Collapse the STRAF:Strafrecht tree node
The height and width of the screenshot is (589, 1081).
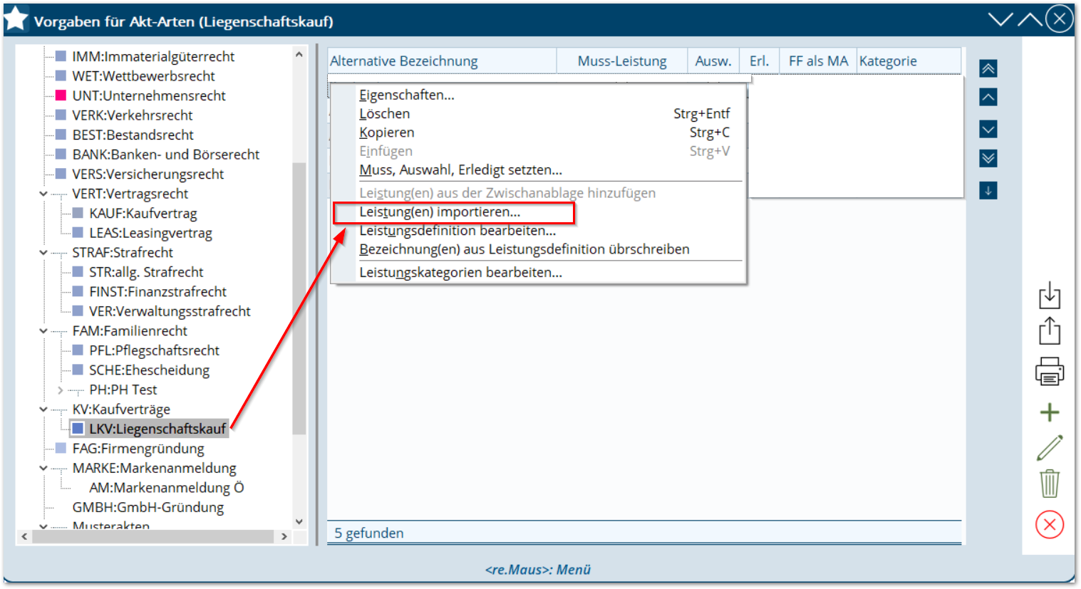[x=43, y=253]
